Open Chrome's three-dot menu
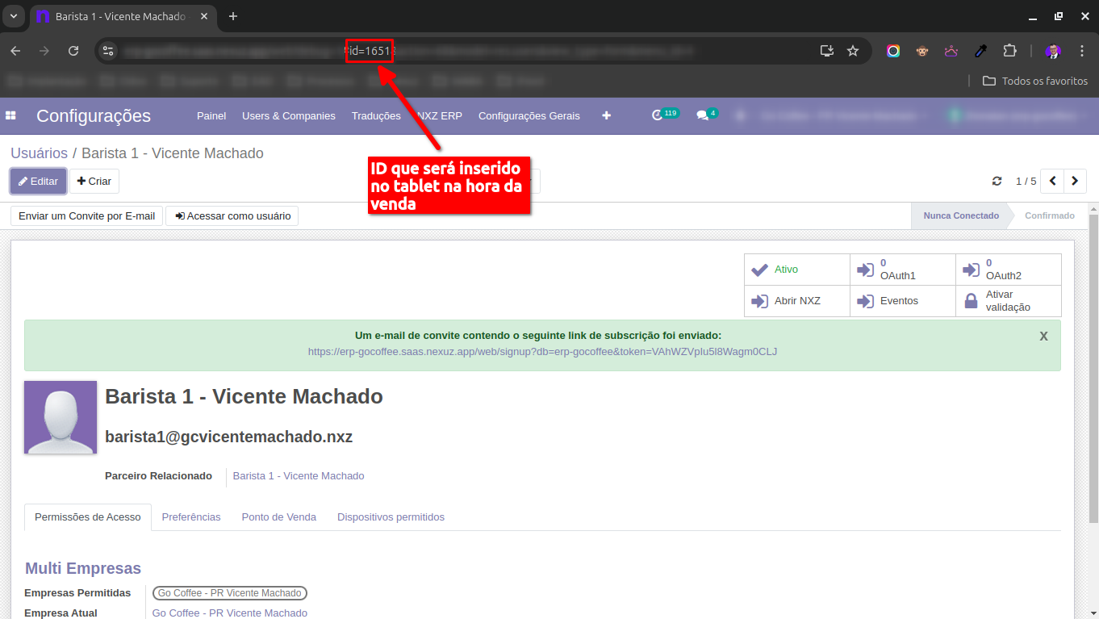 pyautogui.click(x=1083, y=51)
